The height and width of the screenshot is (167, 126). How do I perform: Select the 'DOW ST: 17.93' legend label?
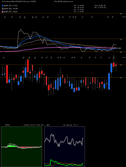tap(10, 6)
